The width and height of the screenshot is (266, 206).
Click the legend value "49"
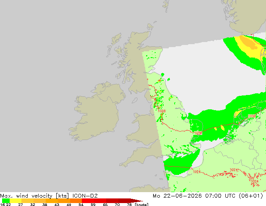(x=69, y=205)
